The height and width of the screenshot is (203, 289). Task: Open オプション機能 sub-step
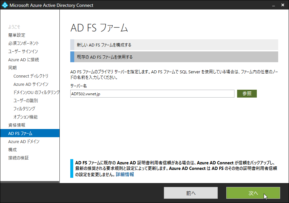pos(25,117)
